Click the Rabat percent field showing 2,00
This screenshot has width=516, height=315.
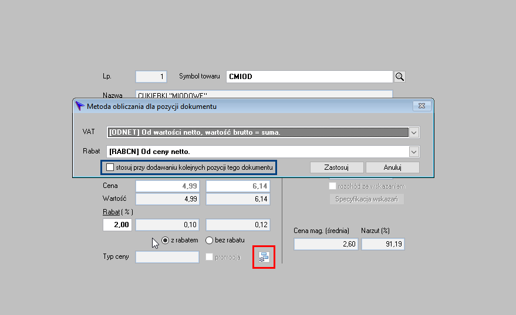[x=117, y=225]
